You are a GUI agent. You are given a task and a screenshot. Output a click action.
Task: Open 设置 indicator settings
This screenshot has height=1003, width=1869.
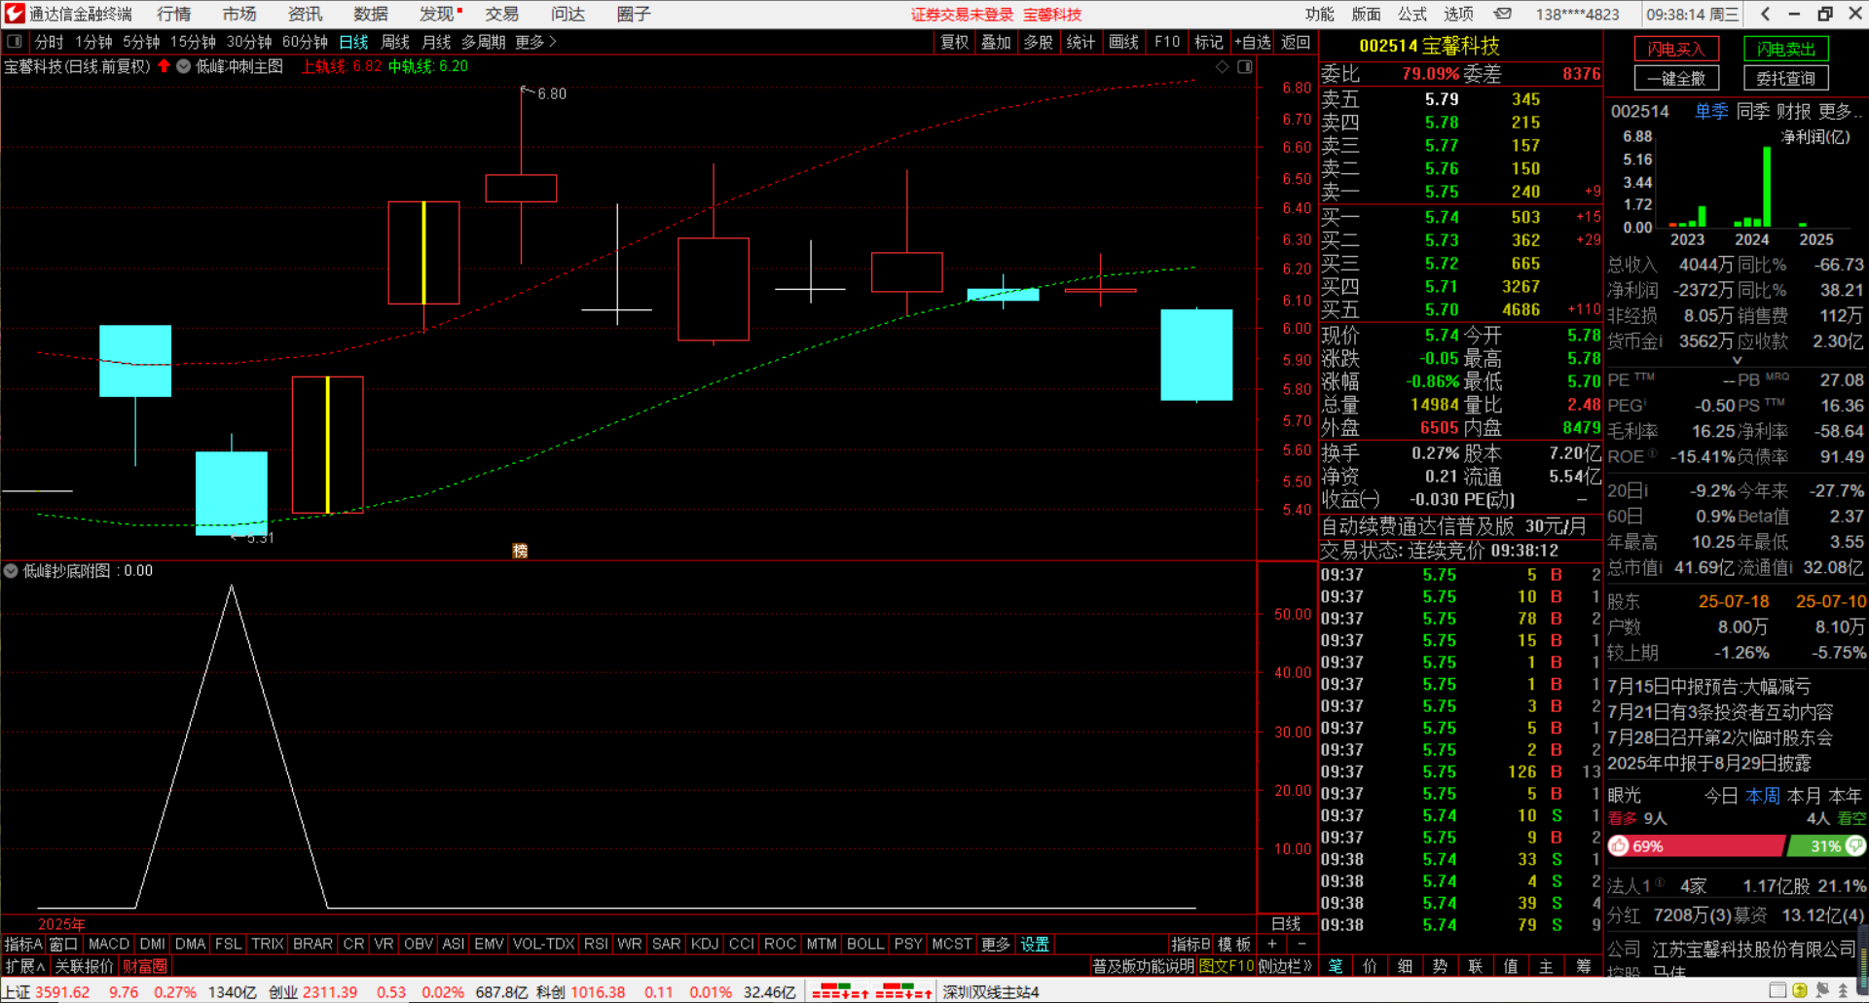tap(1035, 944)
